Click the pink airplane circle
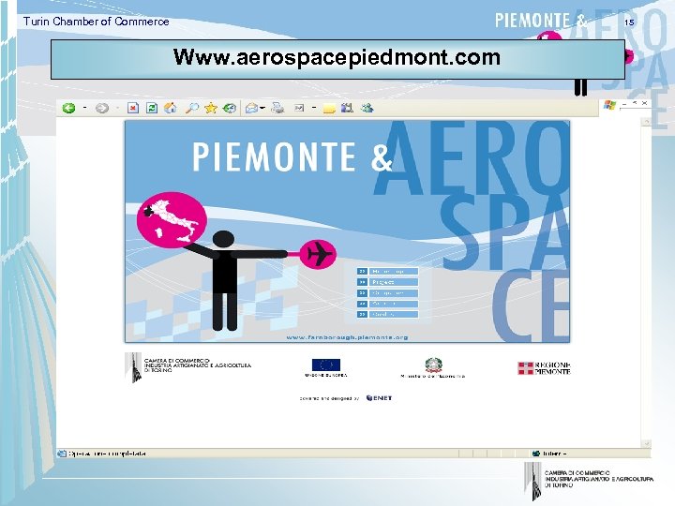 318,254
